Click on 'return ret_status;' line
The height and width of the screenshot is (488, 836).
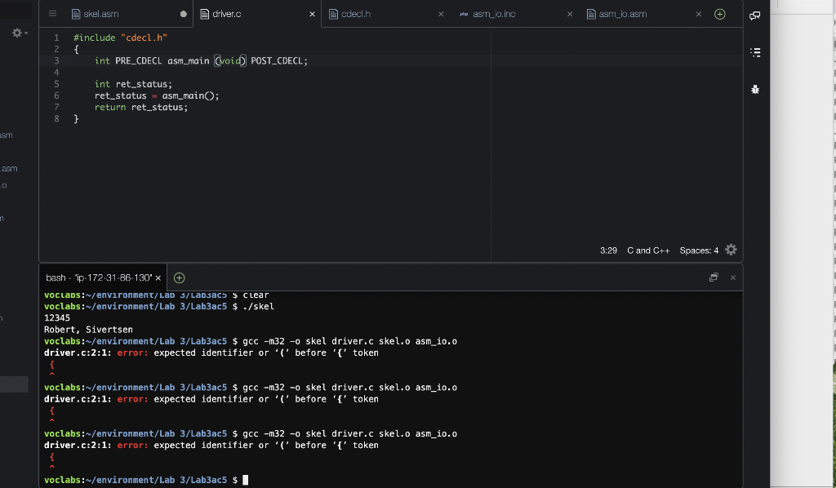[x=141, y=107]
